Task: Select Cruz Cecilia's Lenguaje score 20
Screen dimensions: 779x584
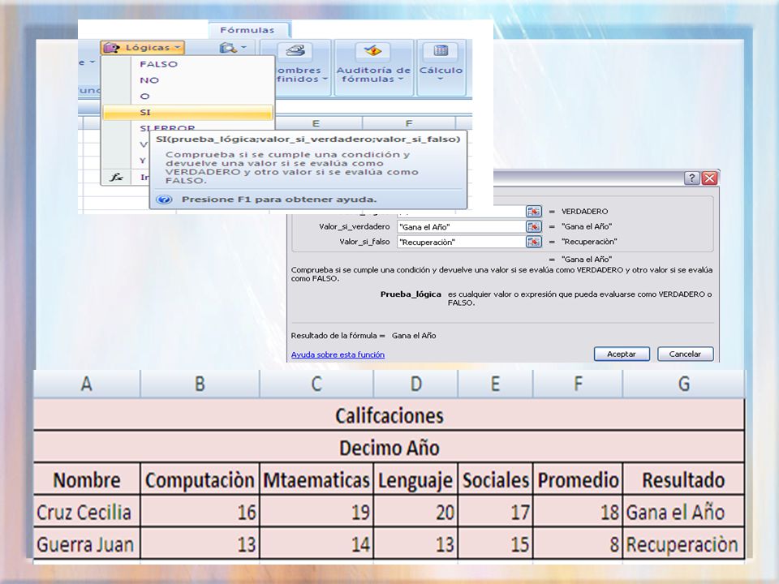Action: pos(415,512)
